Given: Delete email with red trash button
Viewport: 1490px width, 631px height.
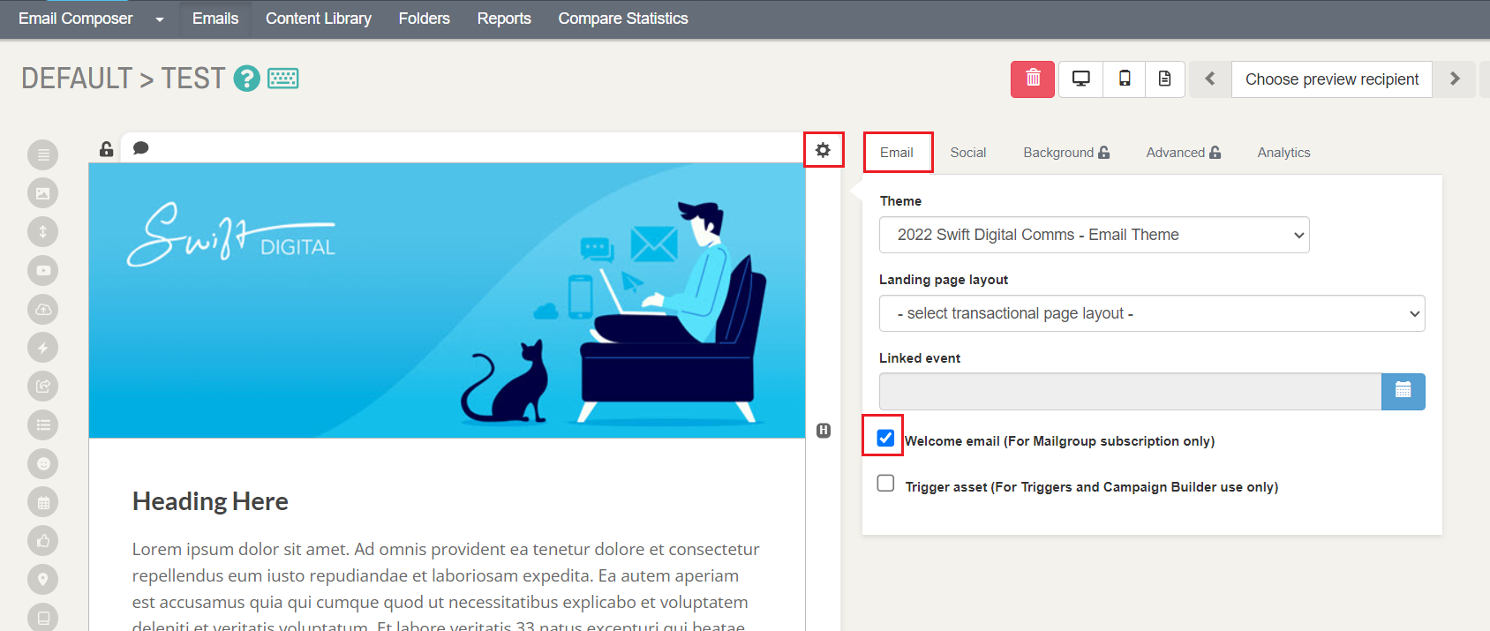Looking at the screenshot, I should (1033, 79).
